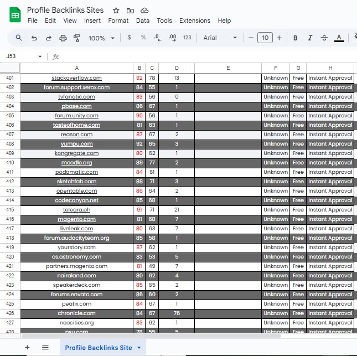
Task: Click the print icon in toolbar
Action: click(63, 38)
